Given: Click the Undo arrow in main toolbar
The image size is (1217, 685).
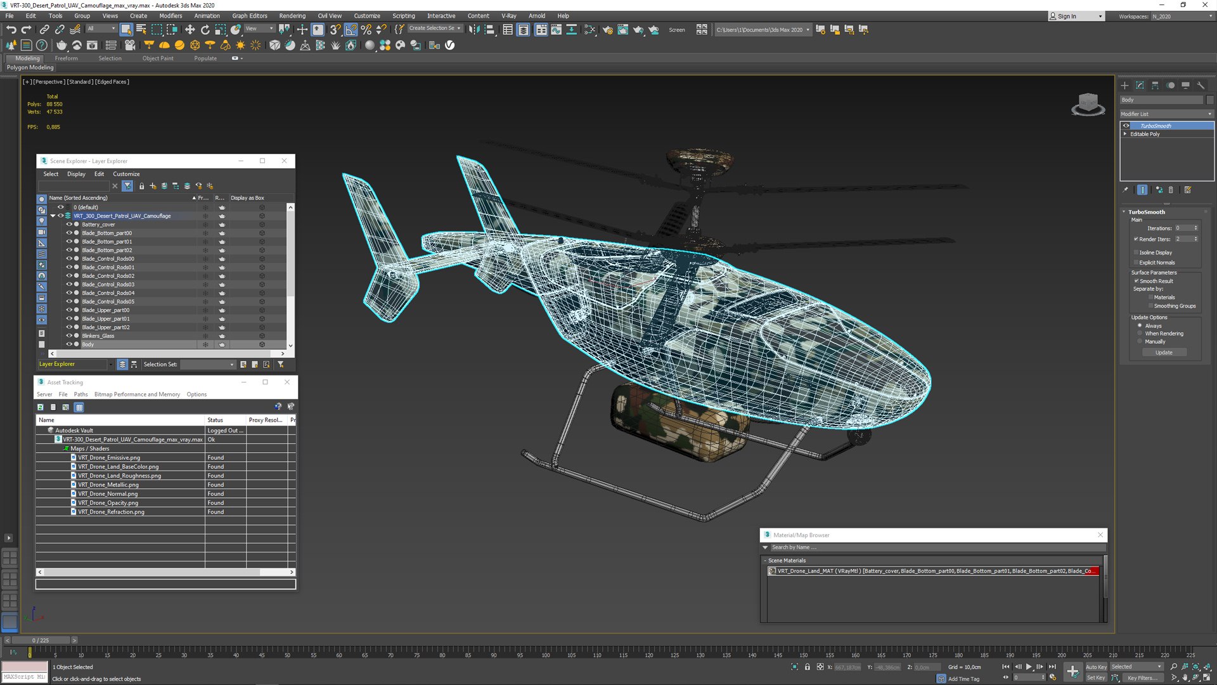Looking at the screenshot, I should 11,29.
